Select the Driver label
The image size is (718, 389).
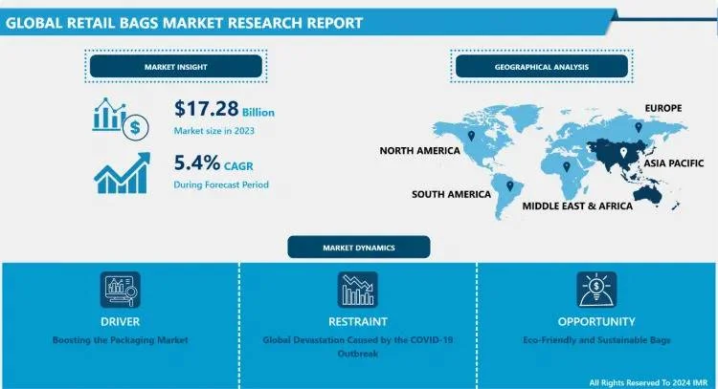(120, 321)
